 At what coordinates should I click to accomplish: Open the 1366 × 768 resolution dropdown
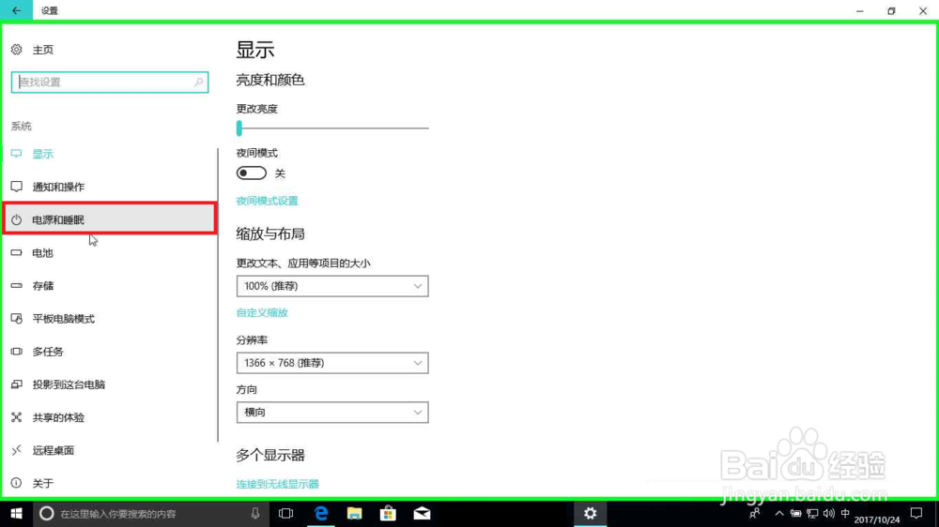pyautogui.click(x=332, y=363)
